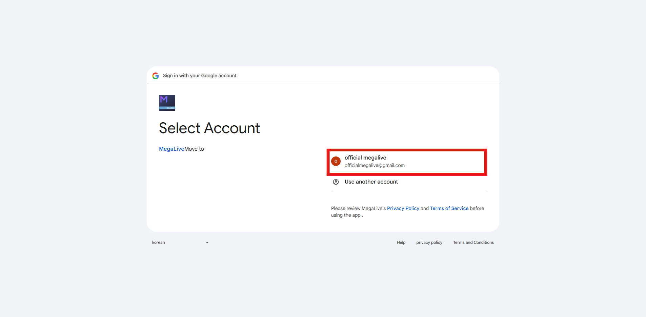This screenshot has width=646, height=317.
Task: Choose Use another account option
Action: [409, 182]
